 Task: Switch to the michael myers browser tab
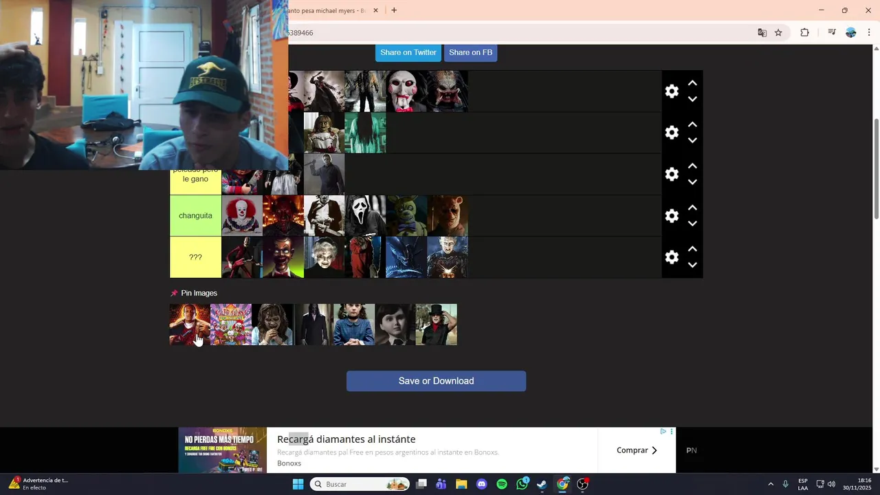point(327,10)
